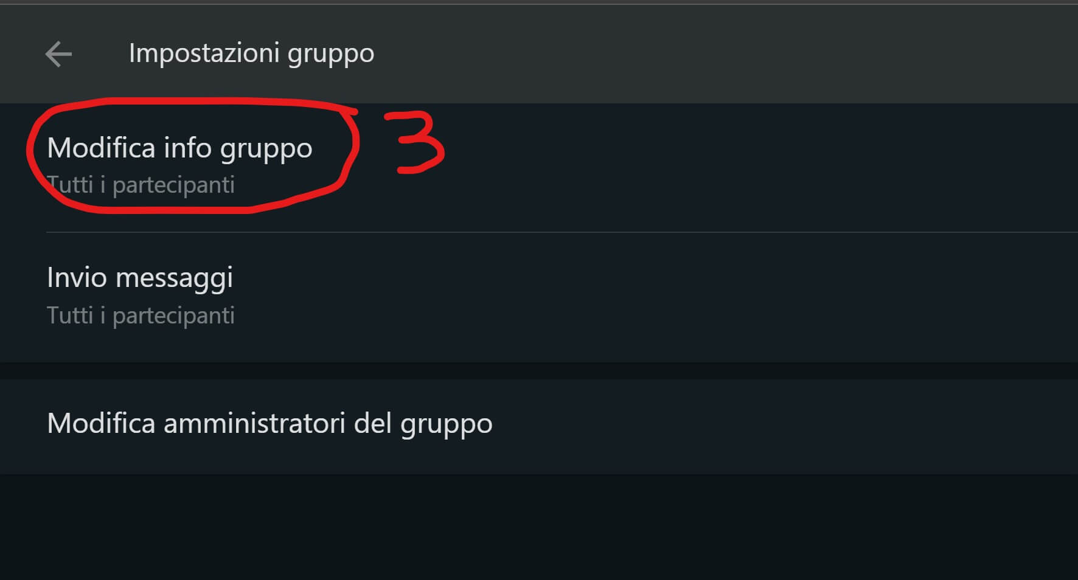Click the word Invio in the second option
This screenshot has height=580, width=1078.
tap(77, 278)
